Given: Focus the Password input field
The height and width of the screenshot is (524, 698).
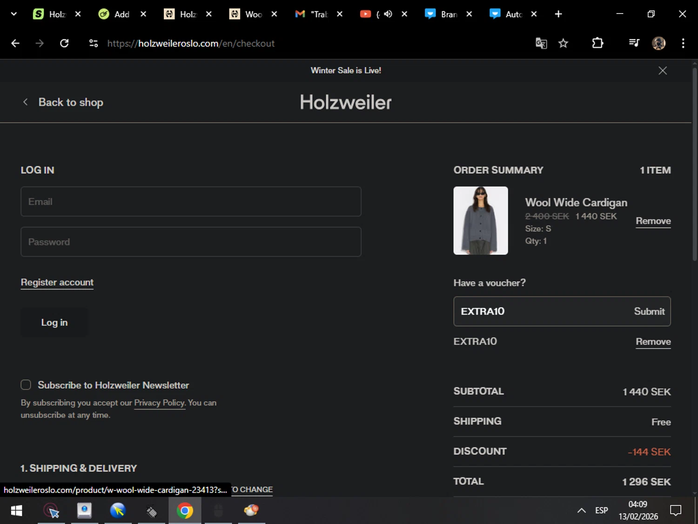Looking at the screenshot, I should (191, 242).
